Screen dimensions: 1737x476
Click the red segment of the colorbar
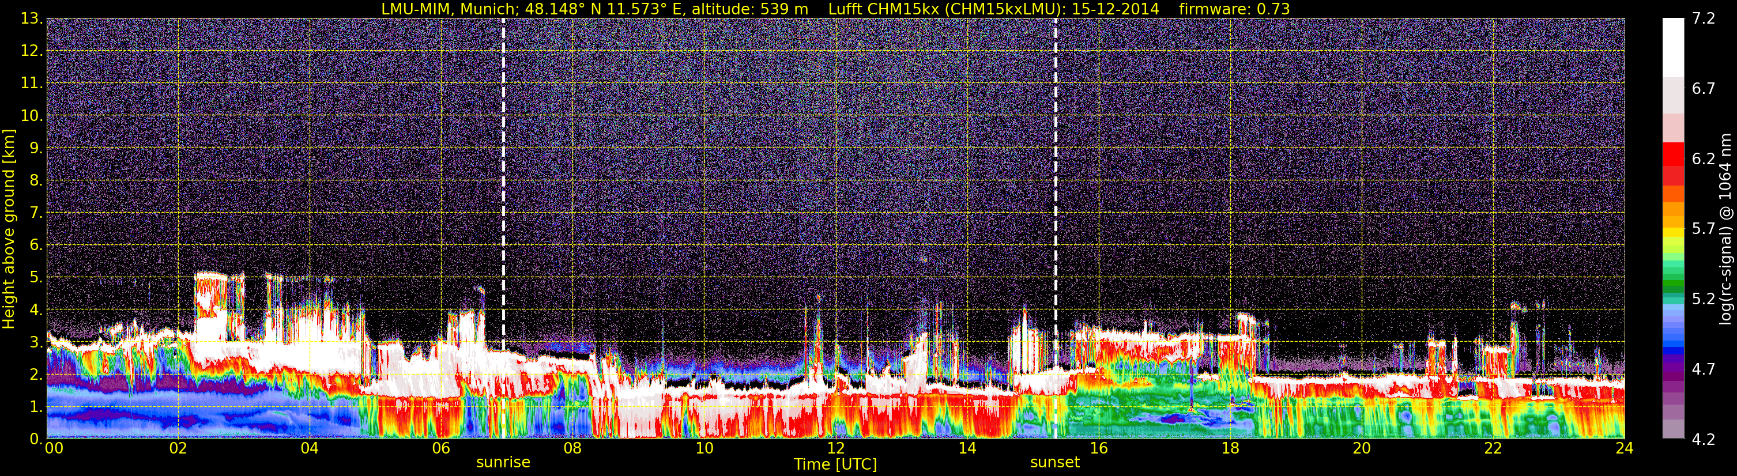pyautogui.click(x=1673, y=153)
